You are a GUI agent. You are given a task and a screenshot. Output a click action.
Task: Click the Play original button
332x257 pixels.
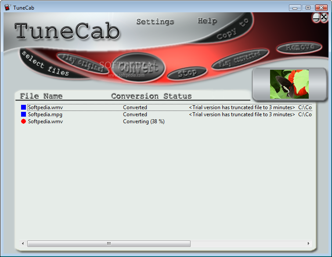click(x=83, y=63)
